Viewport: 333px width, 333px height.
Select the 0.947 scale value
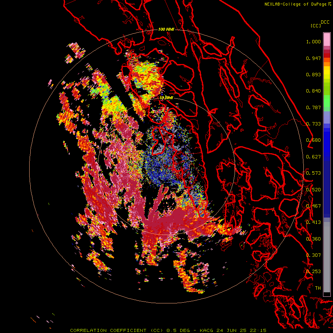click(x=313, y=58)
